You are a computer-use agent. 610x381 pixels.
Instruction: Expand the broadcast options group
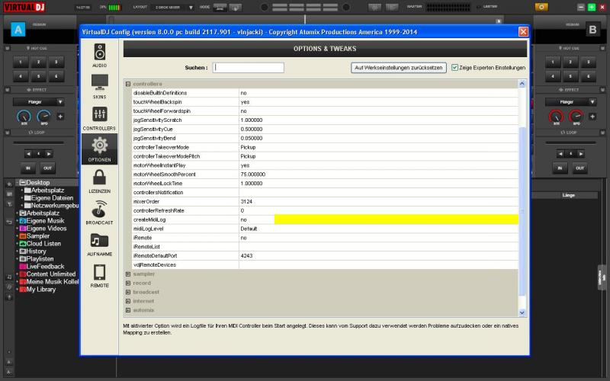click(x=128, y=292)
